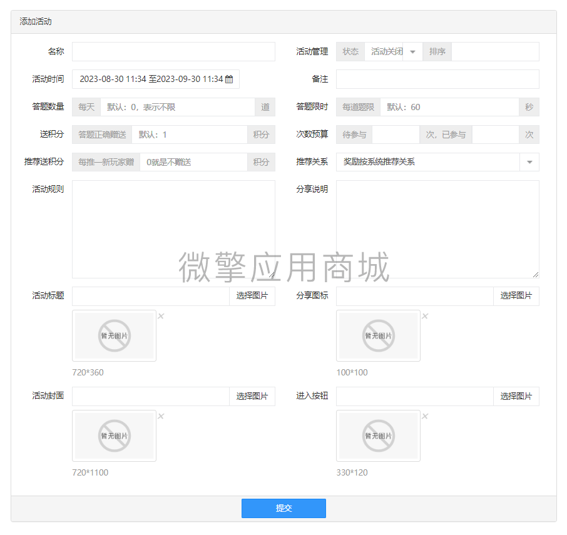Click inside the 活动规则 textarea
This screenshot has height=535, width=567.
coord(173,229)
